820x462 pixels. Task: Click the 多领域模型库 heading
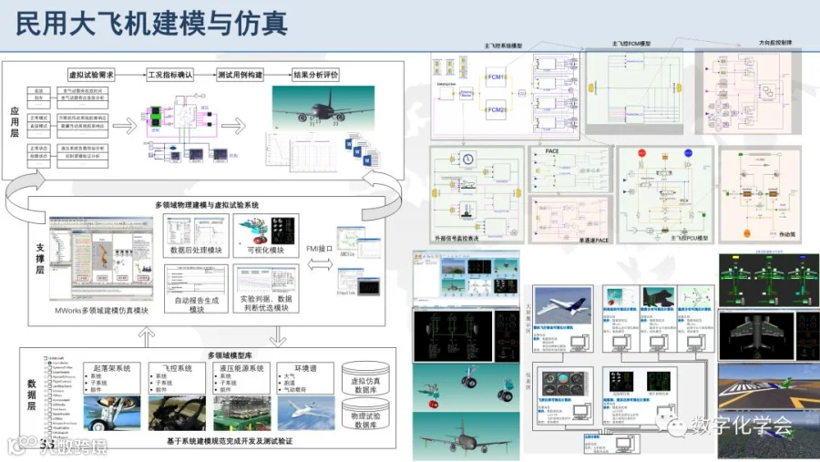[231, 355]
